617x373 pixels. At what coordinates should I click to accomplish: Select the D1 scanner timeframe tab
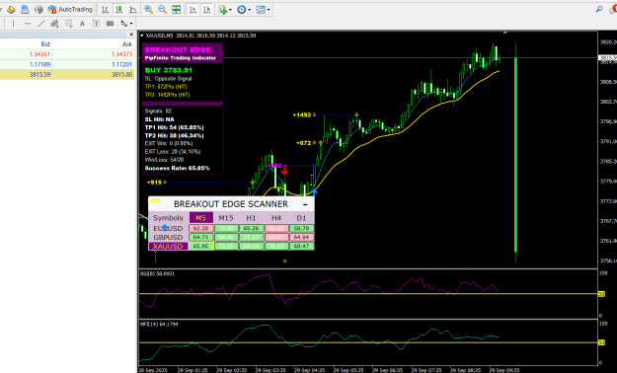(x=301, y=218)
